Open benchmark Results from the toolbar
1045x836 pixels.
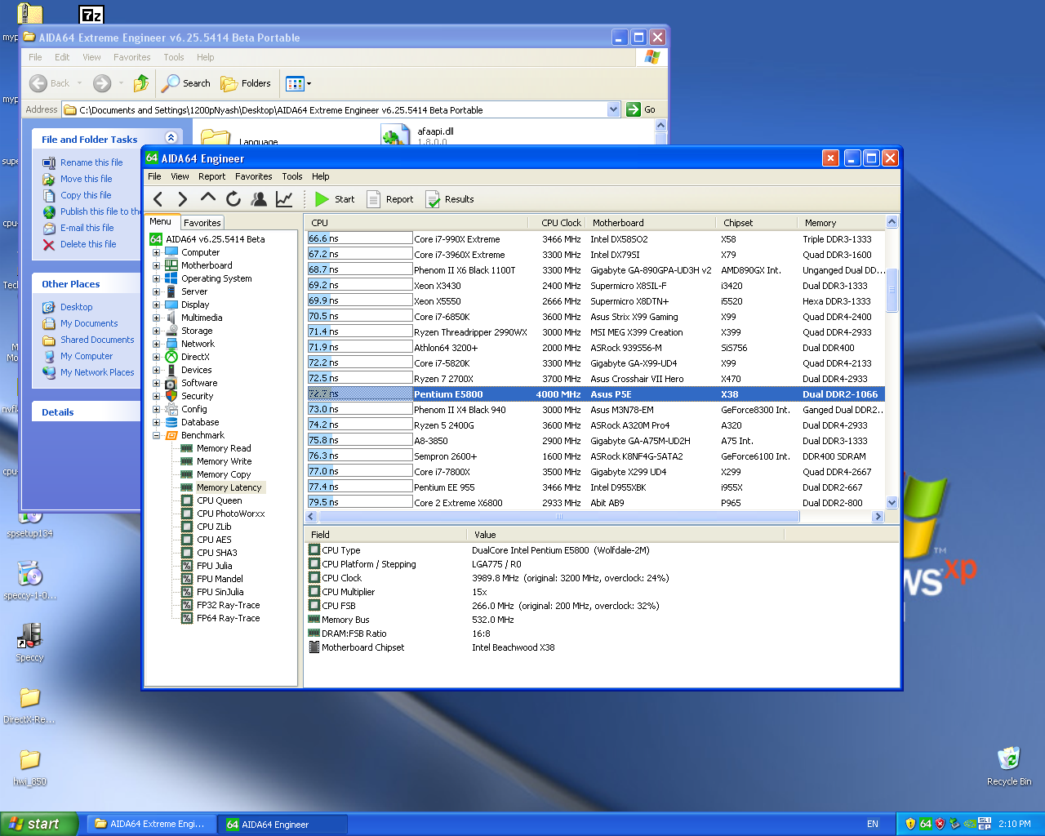450,198
